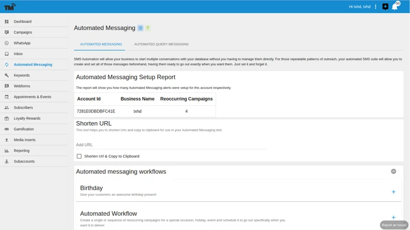This screenshot has height=230, width=410.
Task: Click the Campaigns sidebar icon
Action: (x=7, y=32)
